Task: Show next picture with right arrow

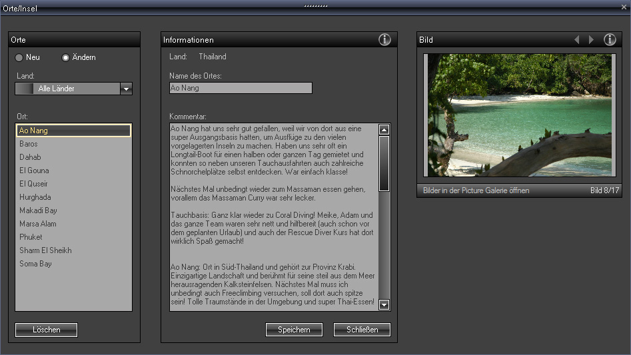Action: pos(591,40)
